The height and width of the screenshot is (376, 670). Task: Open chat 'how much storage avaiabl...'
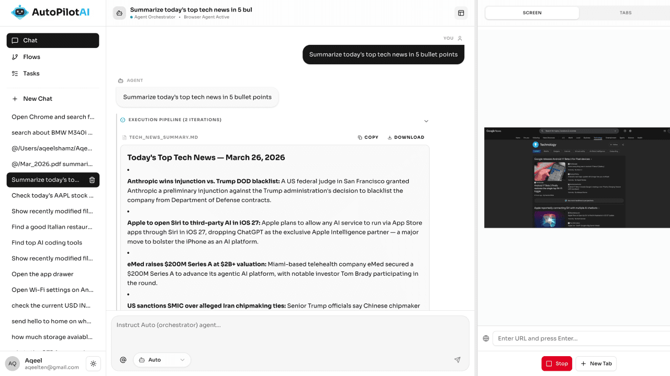[53, 337]
